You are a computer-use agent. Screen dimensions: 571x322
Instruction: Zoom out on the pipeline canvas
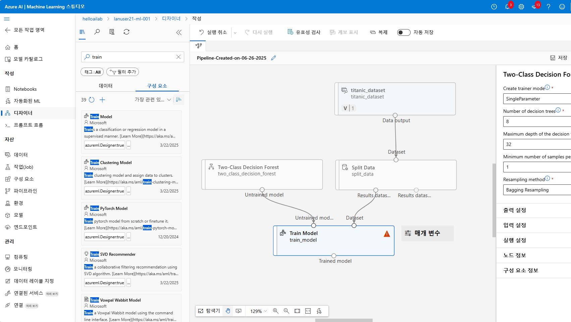286,311
